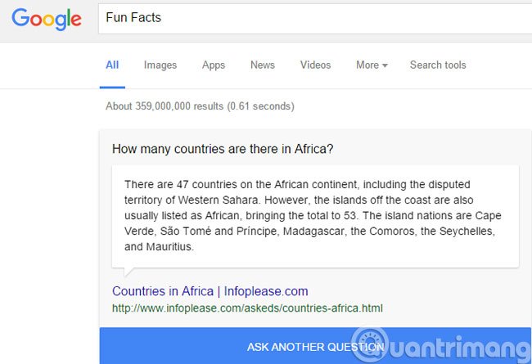Click the caret arrow beside More

[x=385, y=65]
